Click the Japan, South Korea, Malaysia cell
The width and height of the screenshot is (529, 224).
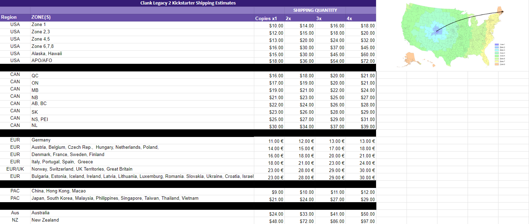coord(142,198)
